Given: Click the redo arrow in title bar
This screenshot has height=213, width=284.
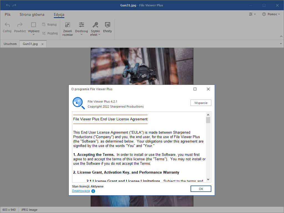Looking at the screenshot, I should point(14,5).
